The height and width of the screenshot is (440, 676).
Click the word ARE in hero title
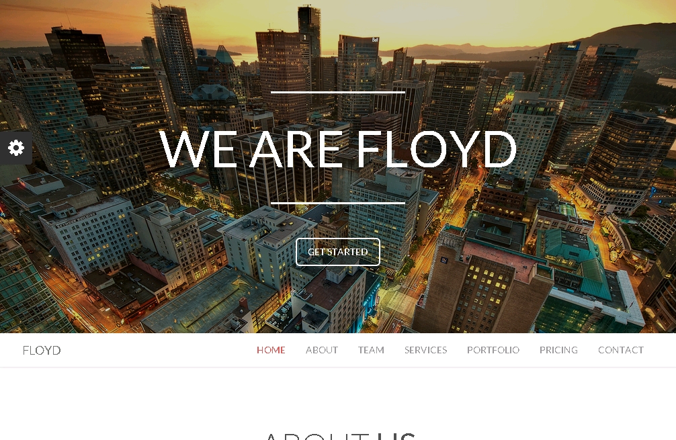point(296,148)
